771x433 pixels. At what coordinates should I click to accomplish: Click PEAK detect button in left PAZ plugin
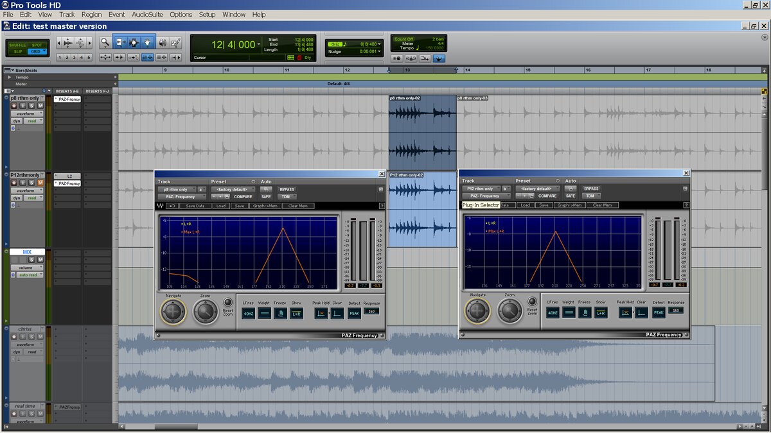[x=354, y=314]
